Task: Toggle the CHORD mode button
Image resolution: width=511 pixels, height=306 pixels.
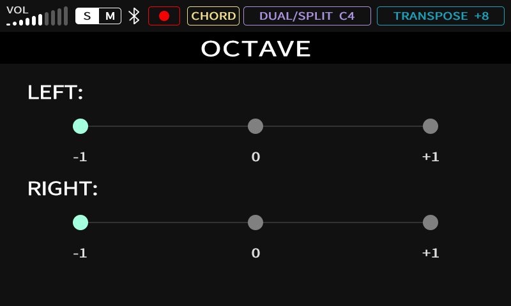Action: coord(213,16)
